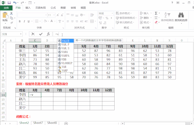Switch to the 插入 ribbon tab

click(28, 8)
